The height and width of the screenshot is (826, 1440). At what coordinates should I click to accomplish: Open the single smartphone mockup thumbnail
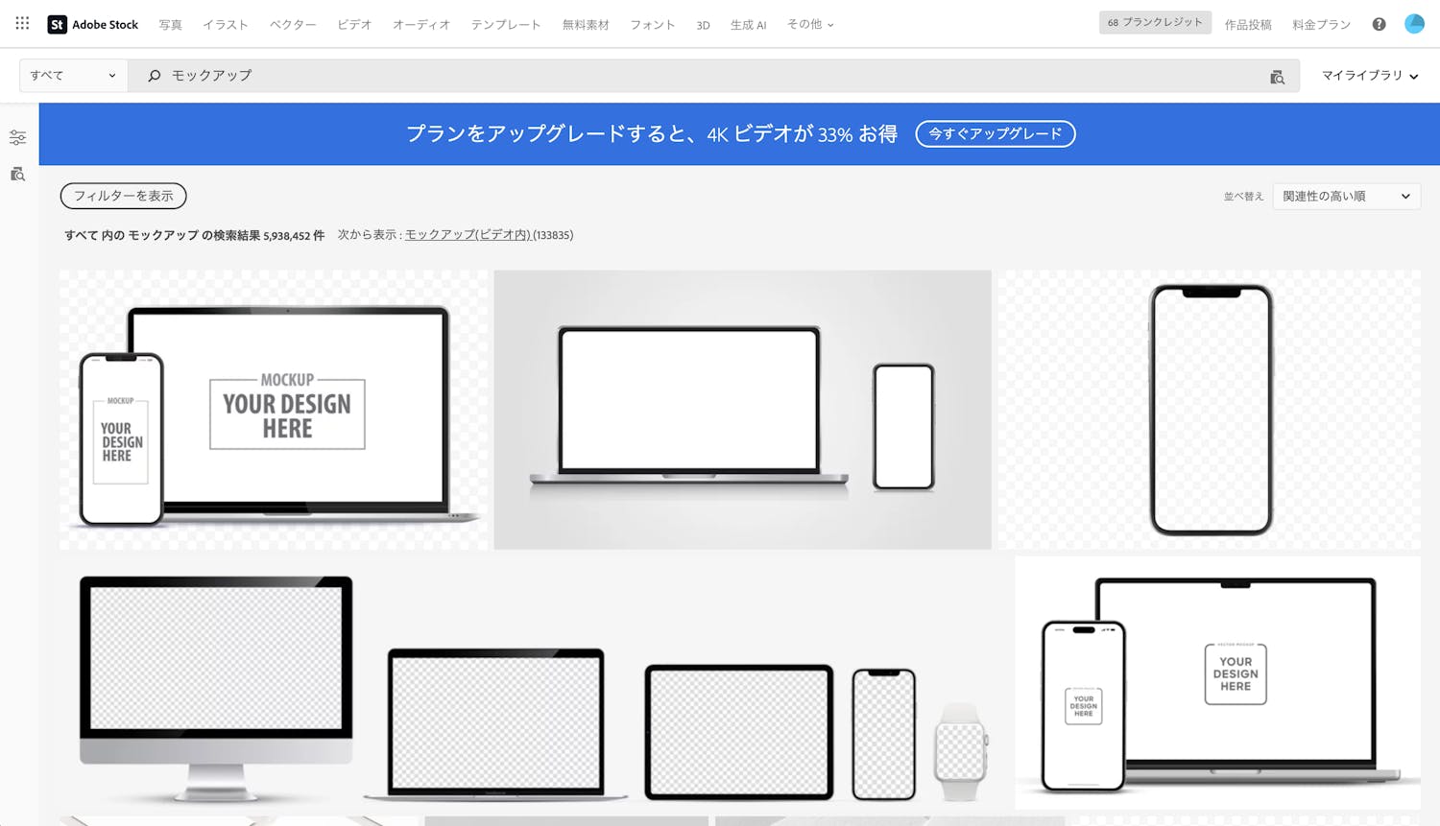[1210, 410]
